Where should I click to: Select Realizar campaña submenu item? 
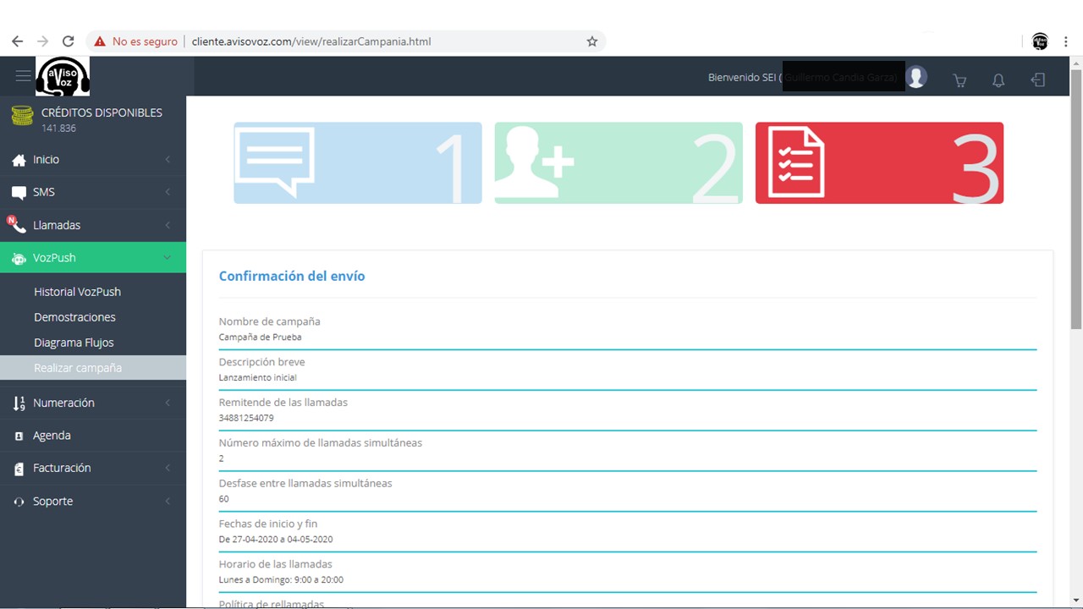[x=93, y=368]
